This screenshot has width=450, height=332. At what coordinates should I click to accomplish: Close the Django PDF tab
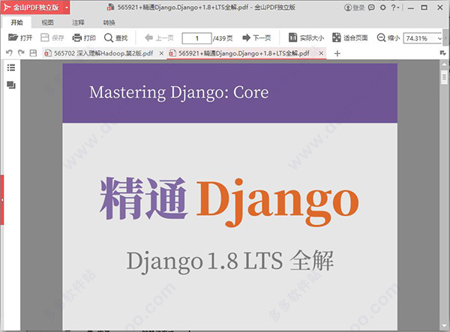point(321,53)
